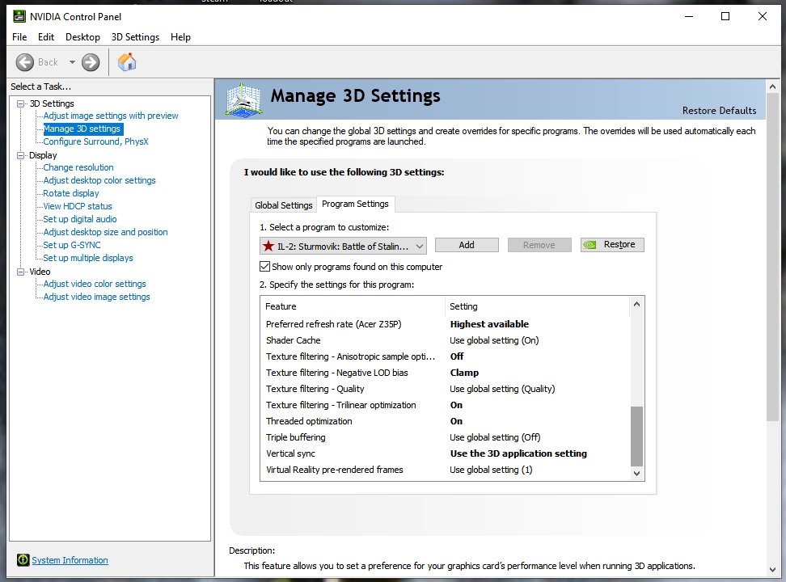Click the Add program button
This screenshot has width=786, height=582.
pyautogui.click(x=467, y=245)
